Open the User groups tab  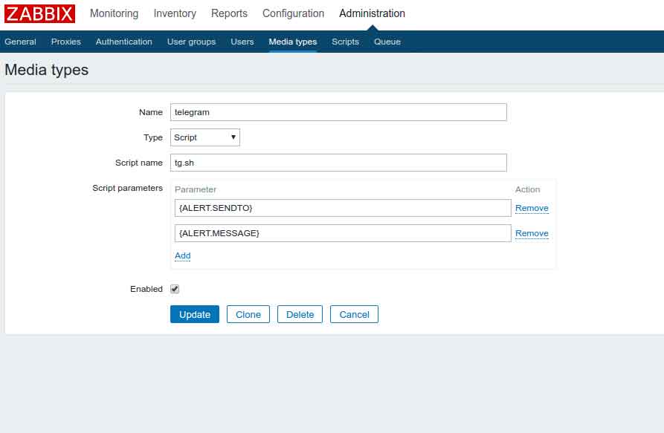(x=191, y=42)
